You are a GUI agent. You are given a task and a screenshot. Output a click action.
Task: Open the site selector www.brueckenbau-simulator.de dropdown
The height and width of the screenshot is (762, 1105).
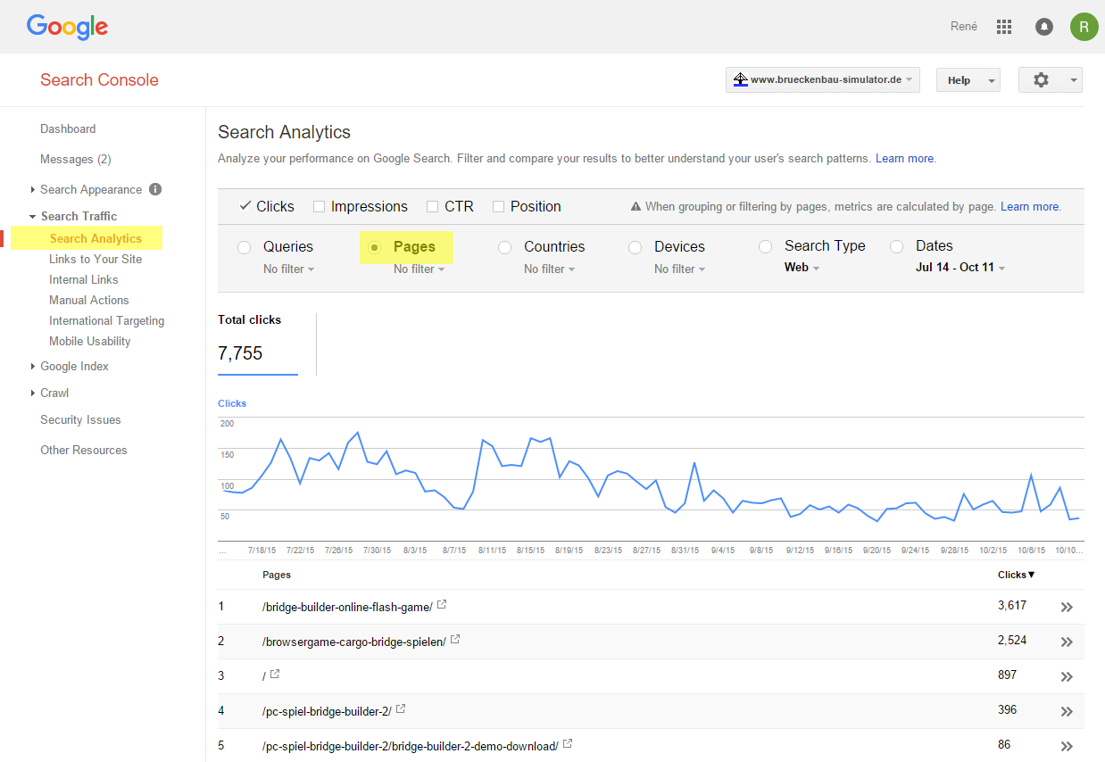(822, 80)
